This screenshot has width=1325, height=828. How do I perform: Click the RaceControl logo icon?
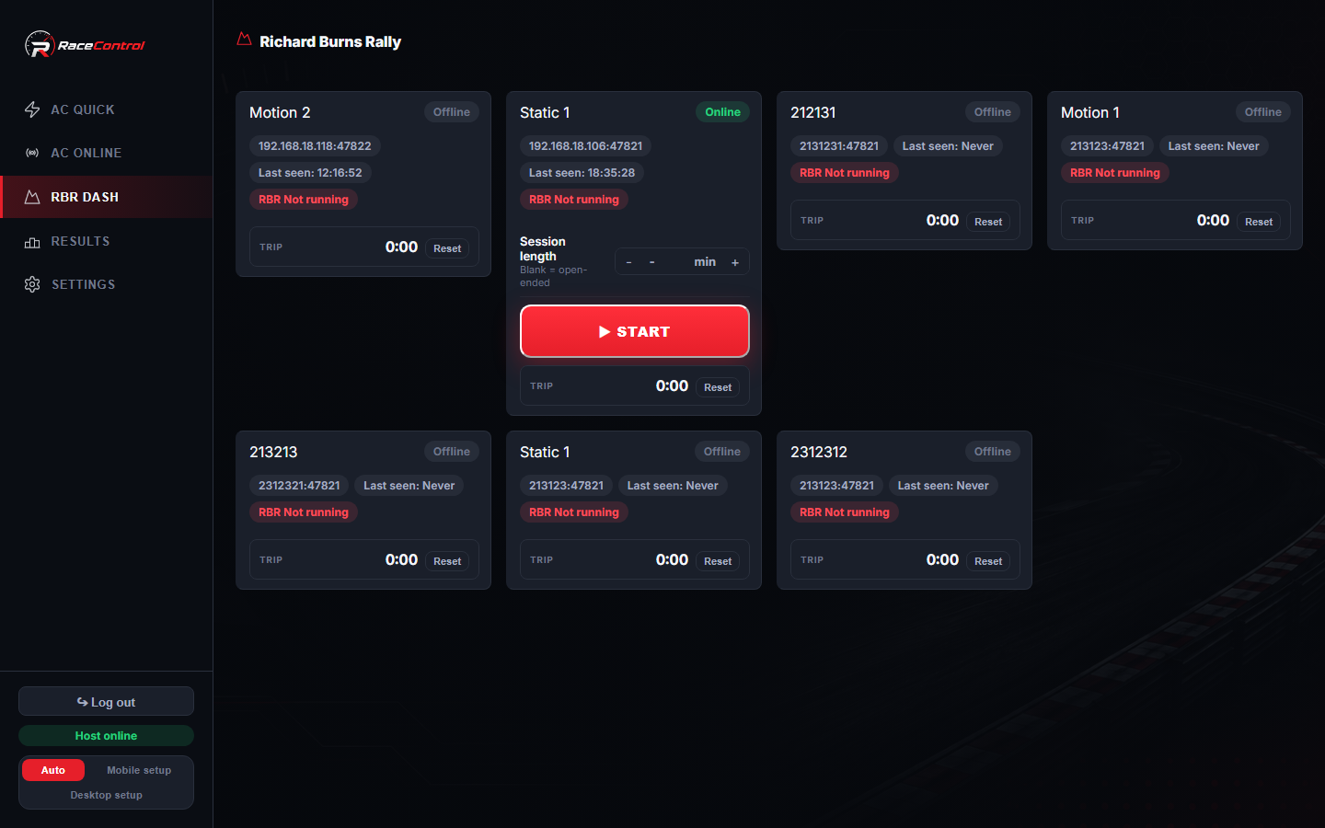coord(40,44)
